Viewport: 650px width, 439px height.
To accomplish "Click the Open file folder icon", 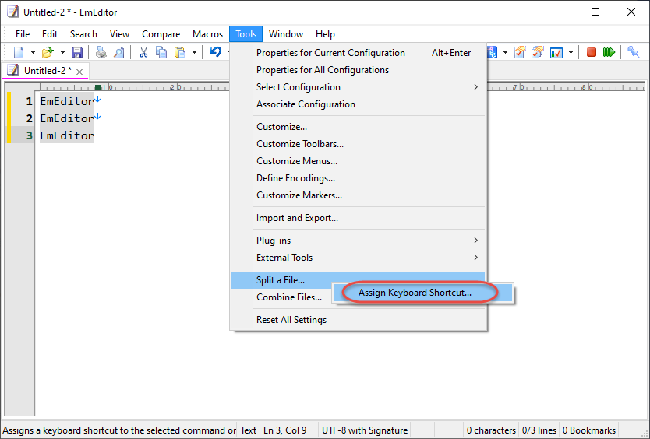I will coord(48,53).
